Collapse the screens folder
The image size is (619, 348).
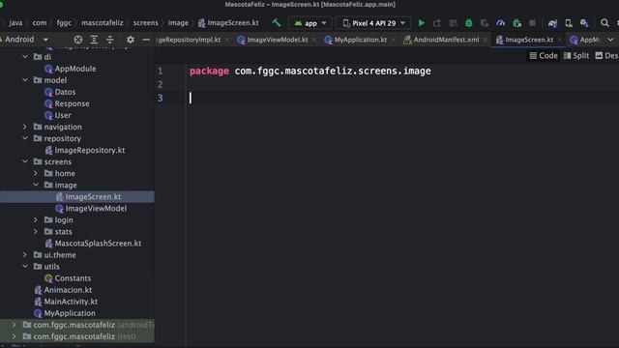tap(25, 161)
